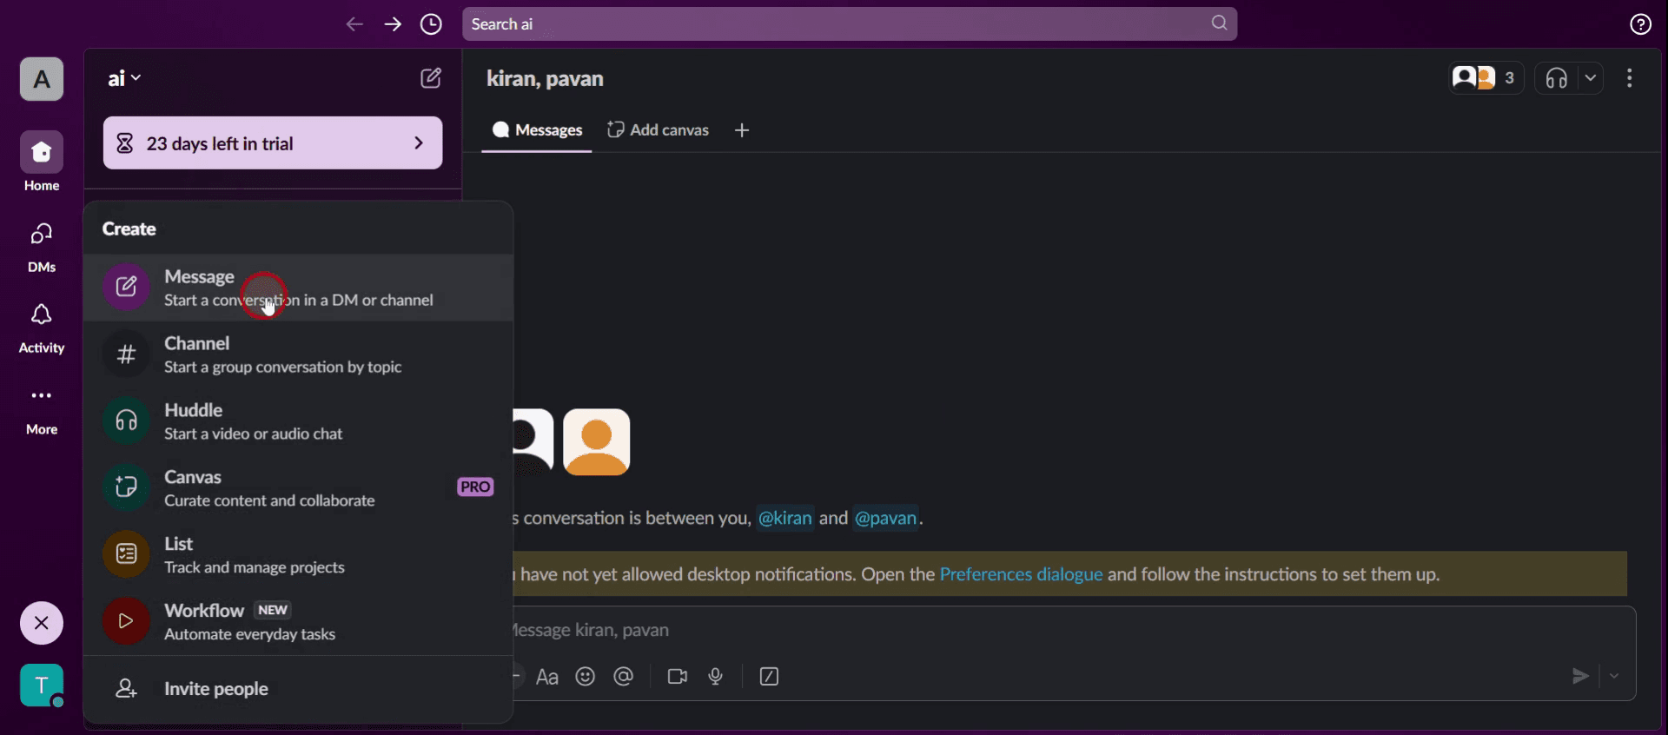Focus the Search ai field
The height and width of the screenshot is (735, 1668).
click(x=850, y=24)
